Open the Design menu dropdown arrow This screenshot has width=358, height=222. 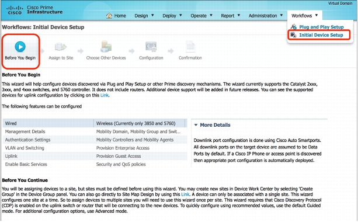[x=152, y=15]
